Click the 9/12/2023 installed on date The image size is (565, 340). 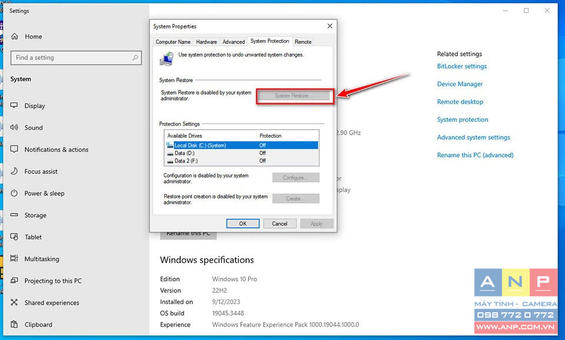point(226,302)
